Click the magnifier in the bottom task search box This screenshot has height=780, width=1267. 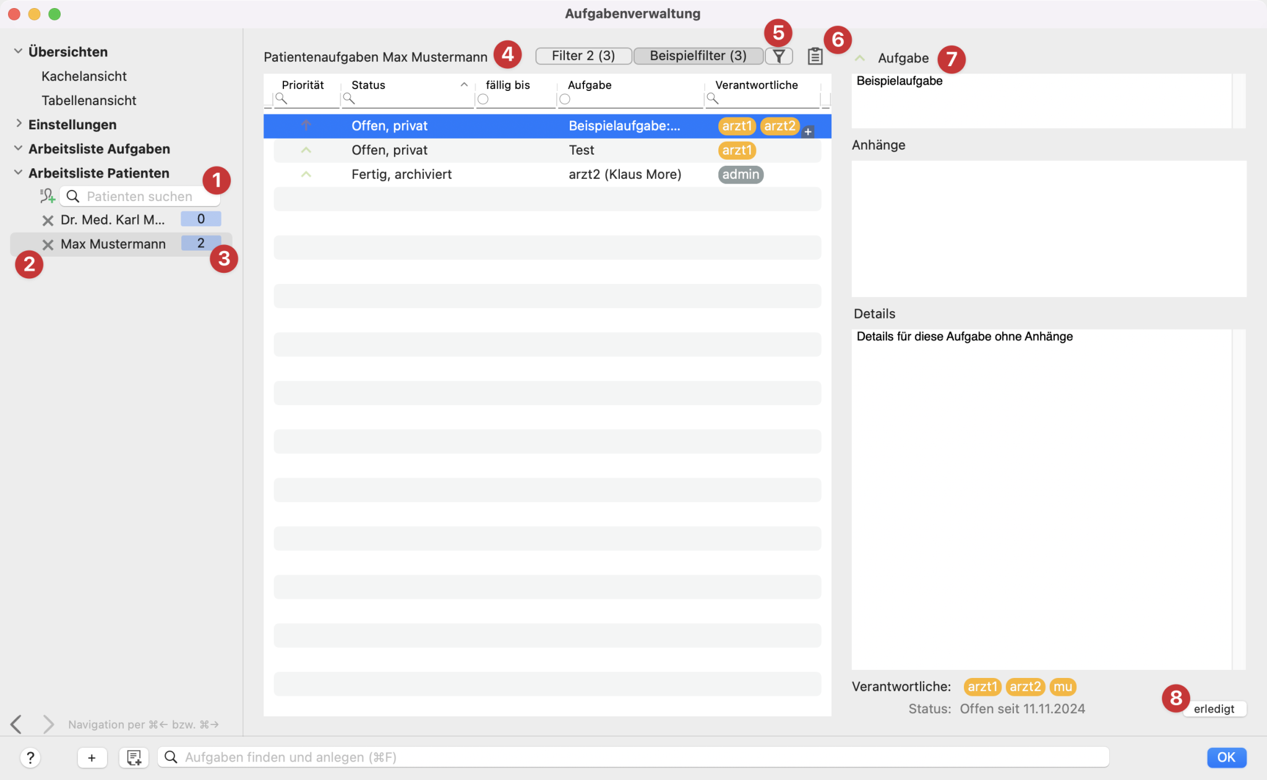(171, 757)
